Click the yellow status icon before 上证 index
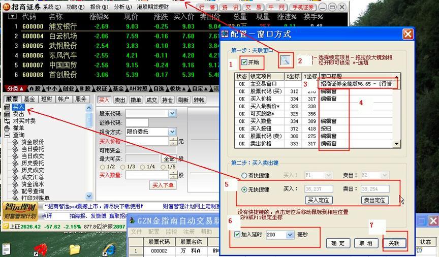 click(x=6, y=226)
